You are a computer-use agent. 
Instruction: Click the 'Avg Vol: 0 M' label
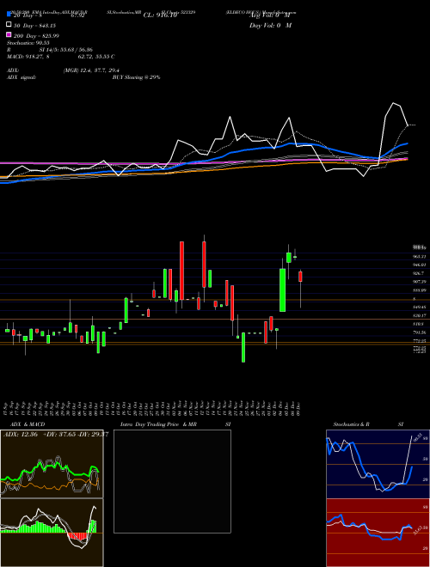[x=269, y=15]
